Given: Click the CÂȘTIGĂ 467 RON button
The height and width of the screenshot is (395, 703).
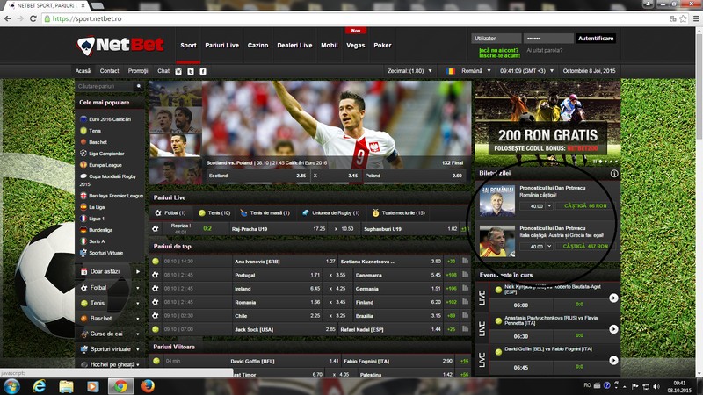Looking at the screenshot, I should pos(584,247).
